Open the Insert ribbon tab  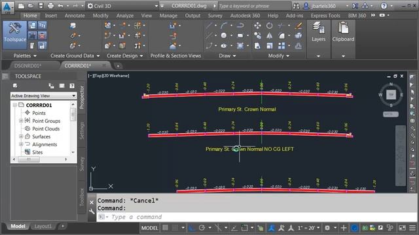51,16
